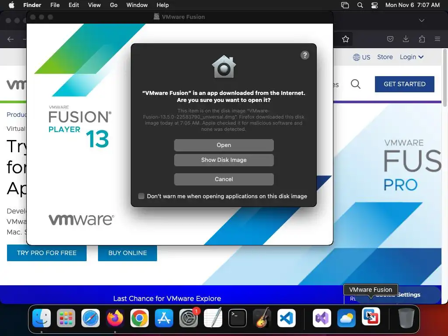The width and height of the screenshot is (448, 336).
Task: Open Trash from the Dock
Action: [406, 318]
